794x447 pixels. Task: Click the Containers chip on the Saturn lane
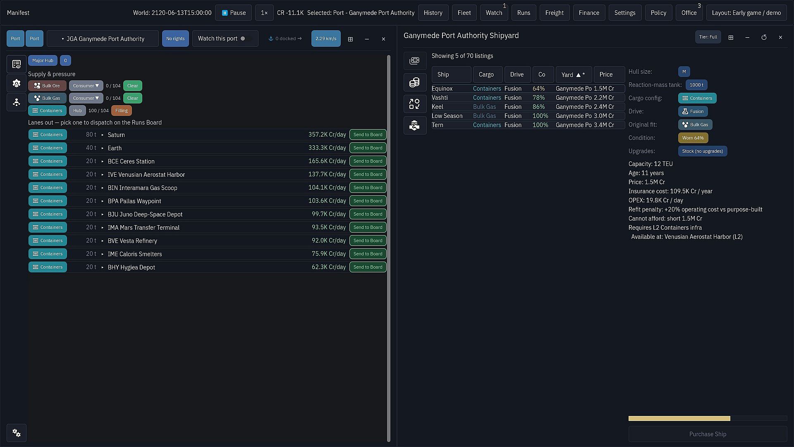(x=48, y=135)
